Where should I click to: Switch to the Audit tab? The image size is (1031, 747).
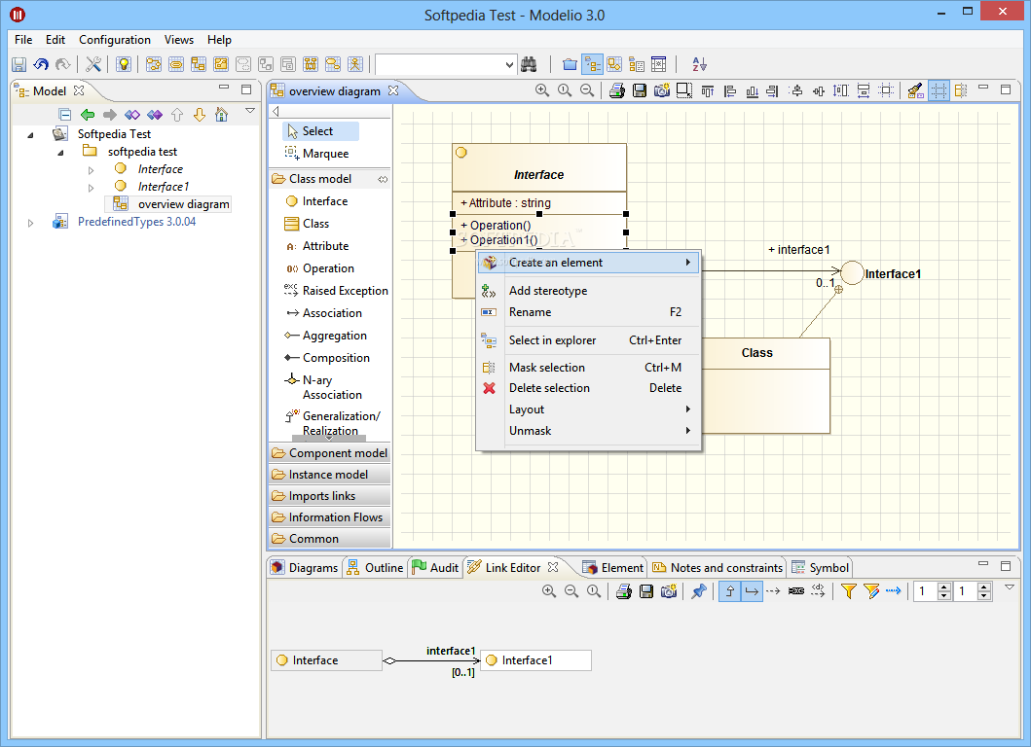point(435,568)
